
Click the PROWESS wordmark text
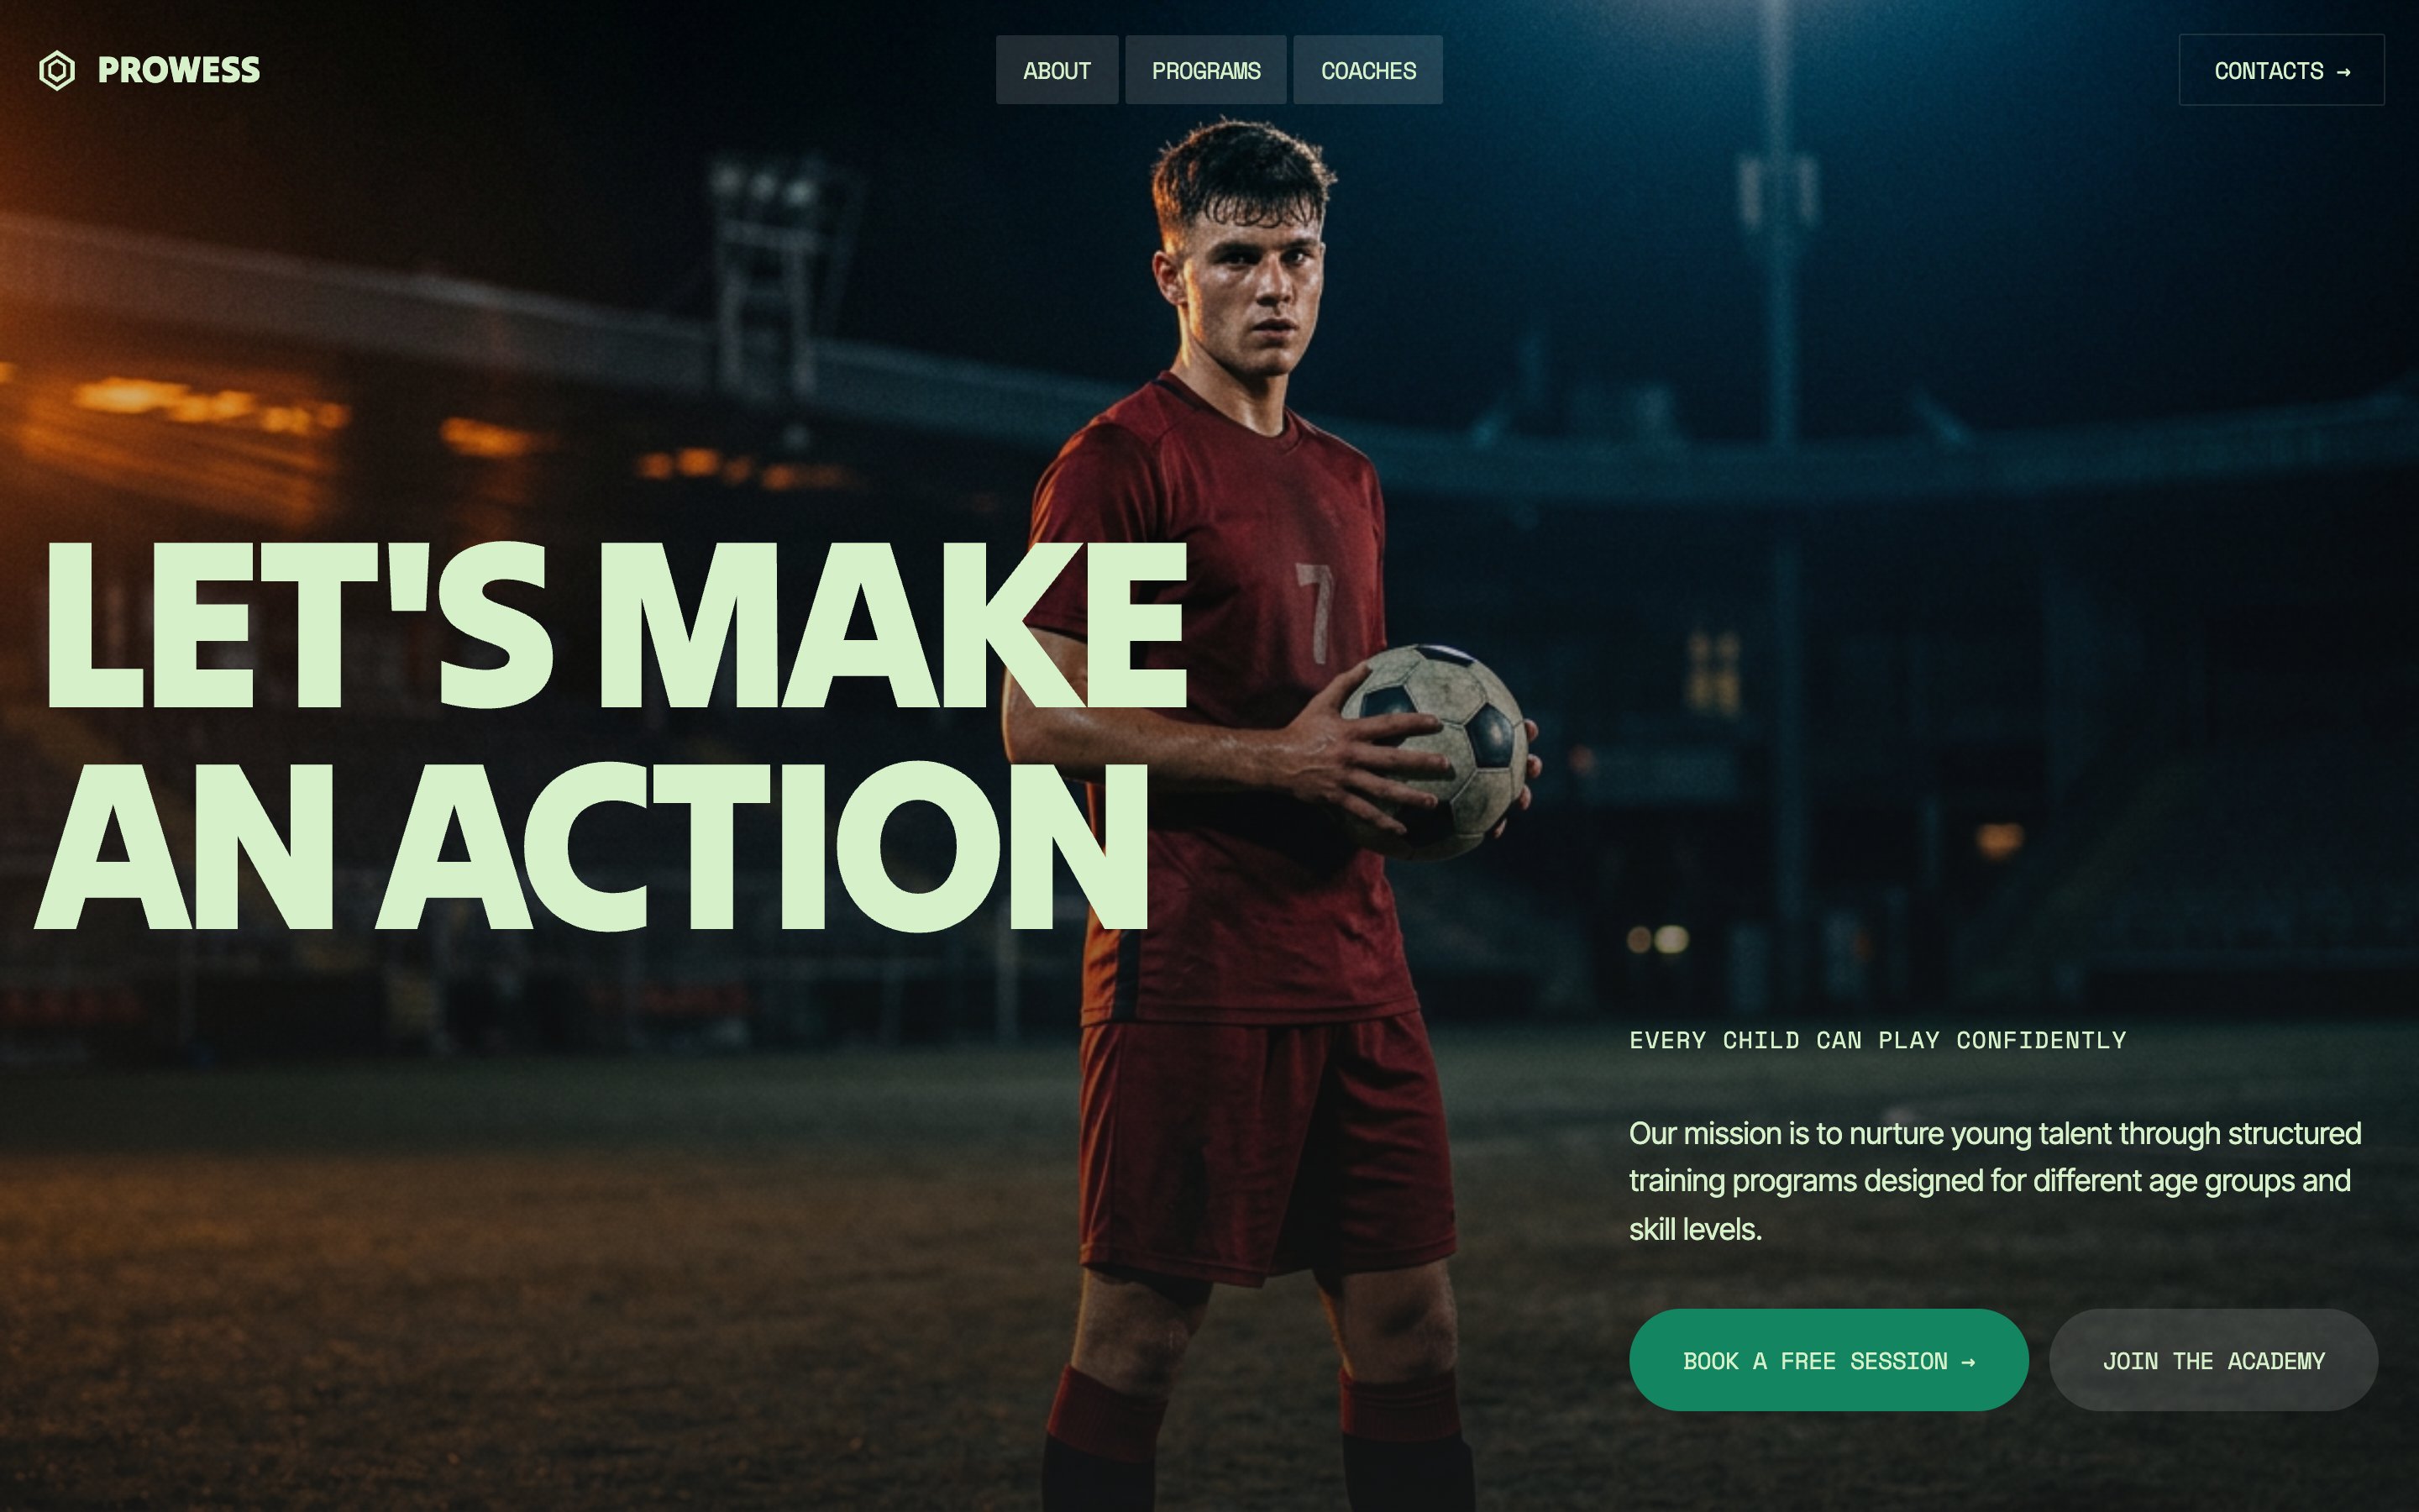click(179, 70)
